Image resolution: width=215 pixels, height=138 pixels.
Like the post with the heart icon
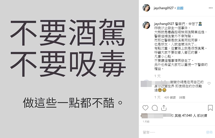pos(145,108)
